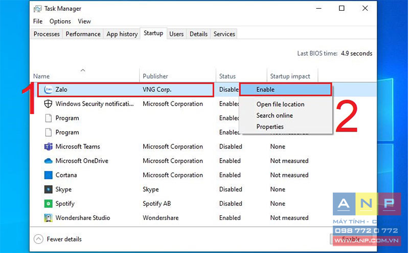409x253 pixels.
Task: Click the sort arrow above Name
Action: pyautogui.click(x=83, y=70)
